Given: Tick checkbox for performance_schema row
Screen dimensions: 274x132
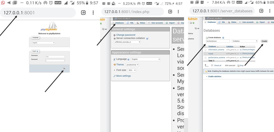Looking at the screenshot, I should [x=206, y=58].
